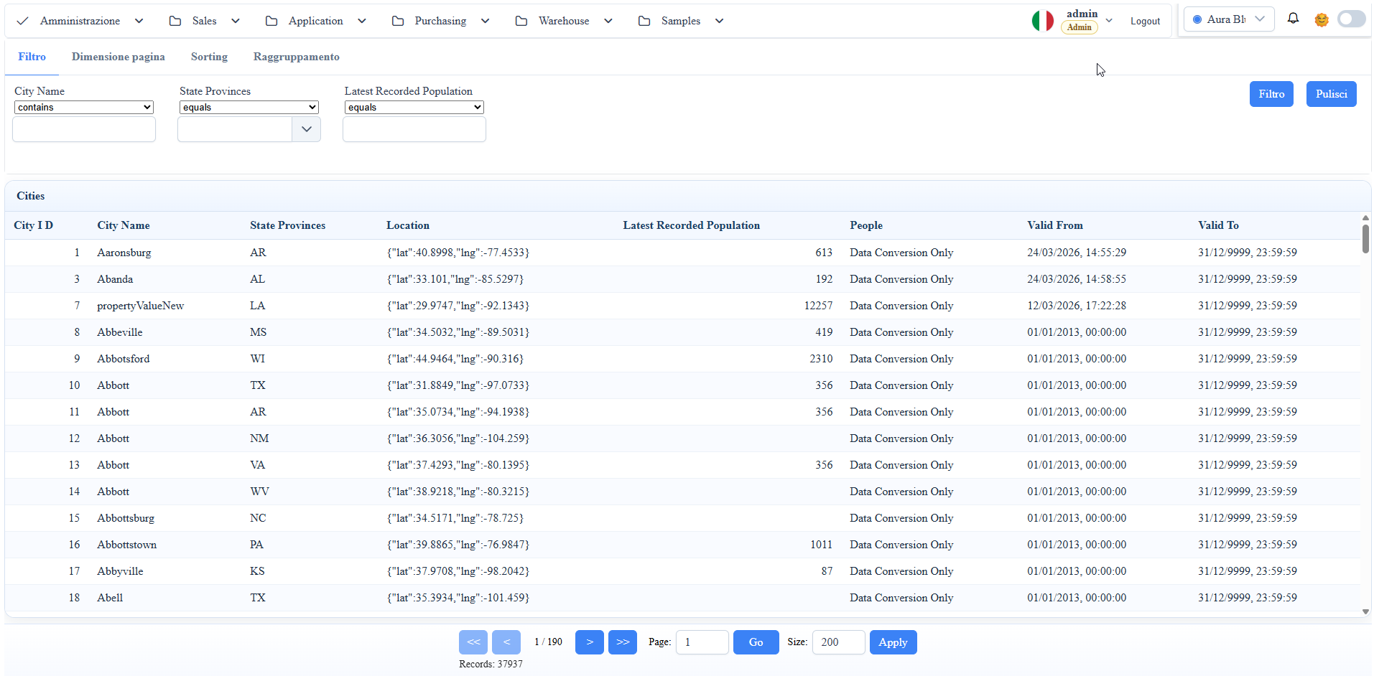Go to the previous page button
The image size is (1374, 676).
pyautogui.click(x=506, y=642)
